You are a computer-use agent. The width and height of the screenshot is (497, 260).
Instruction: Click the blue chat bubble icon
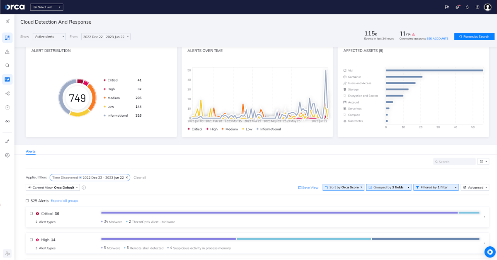click(490, 252)
